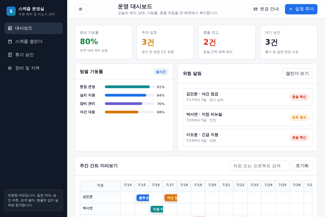The image size is (325, 217).
Task: Click the envelope icon in 변경 안내
Action: (255, 9)
